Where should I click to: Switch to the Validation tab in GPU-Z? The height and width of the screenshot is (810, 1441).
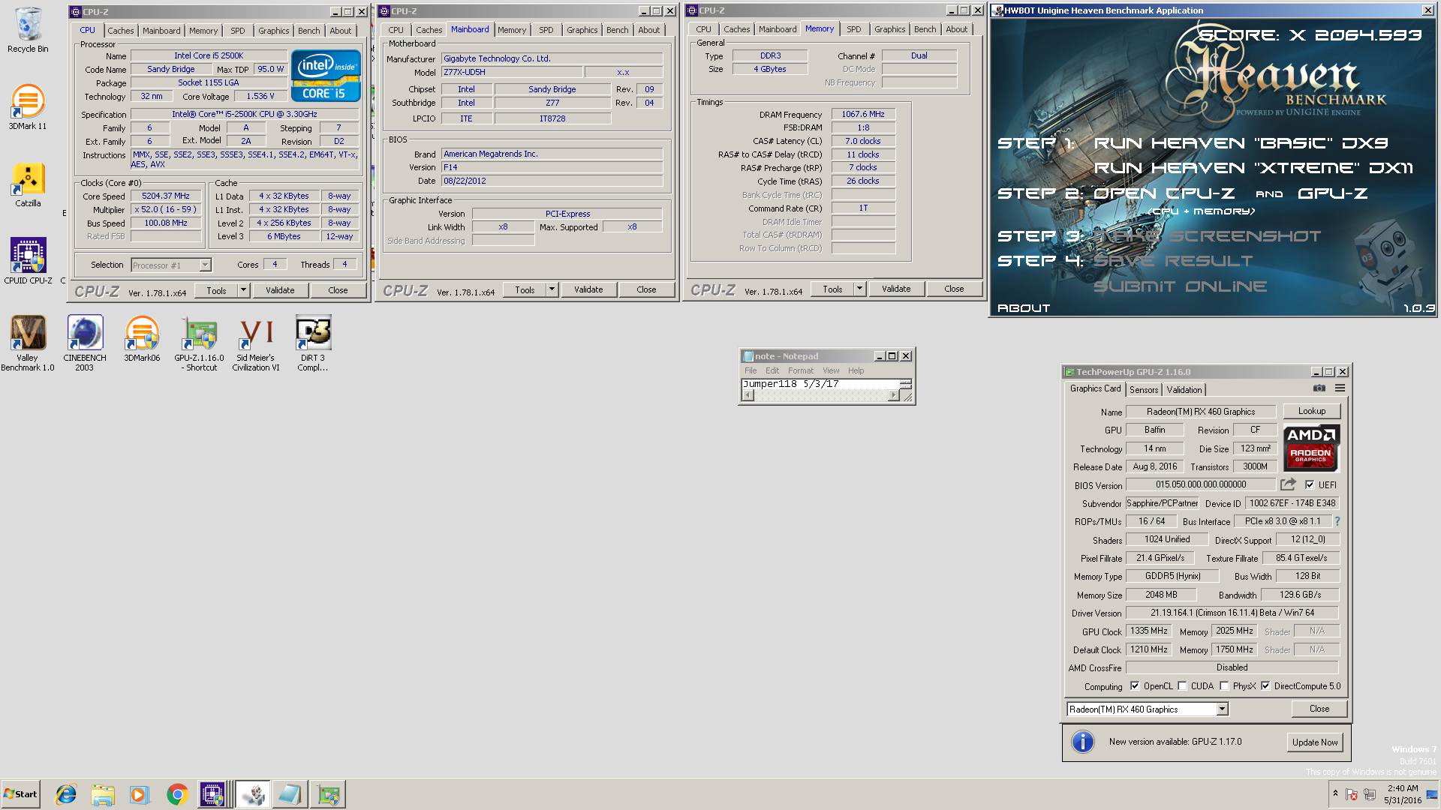tap(1184, 389)
